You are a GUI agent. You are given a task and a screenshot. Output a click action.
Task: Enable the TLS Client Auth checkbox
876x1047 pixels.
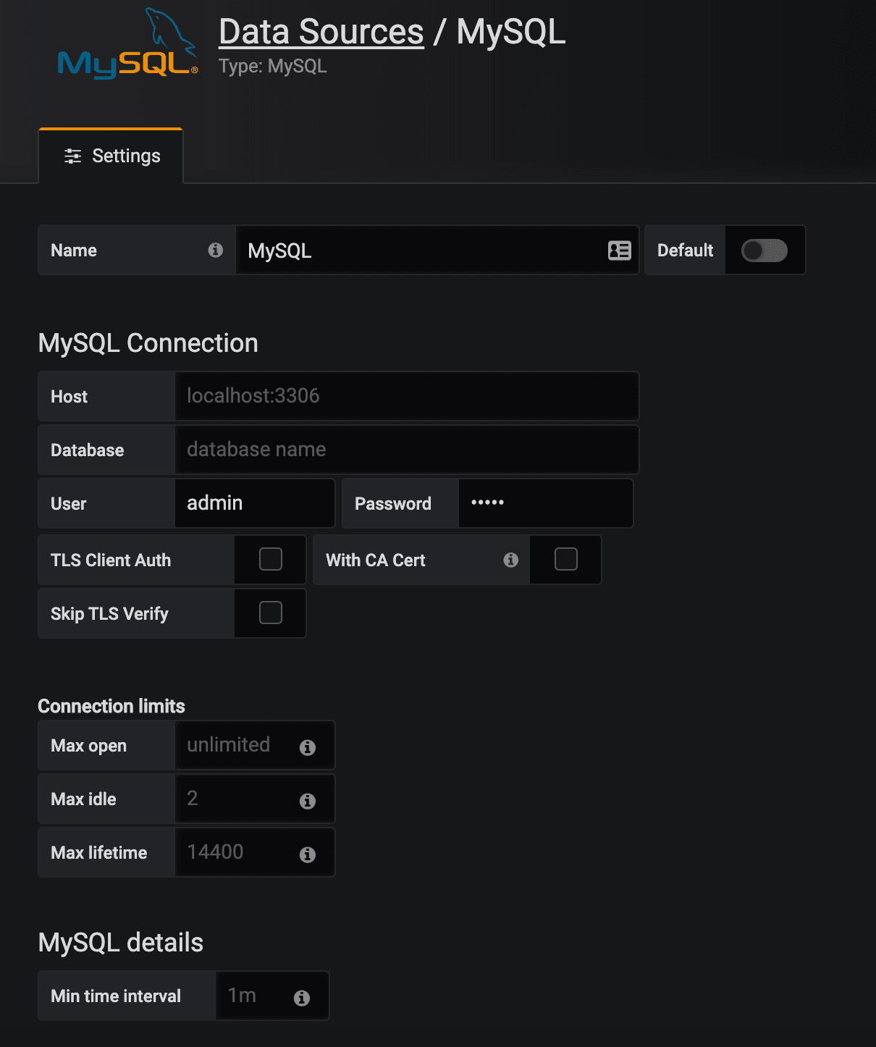[271, 559]
